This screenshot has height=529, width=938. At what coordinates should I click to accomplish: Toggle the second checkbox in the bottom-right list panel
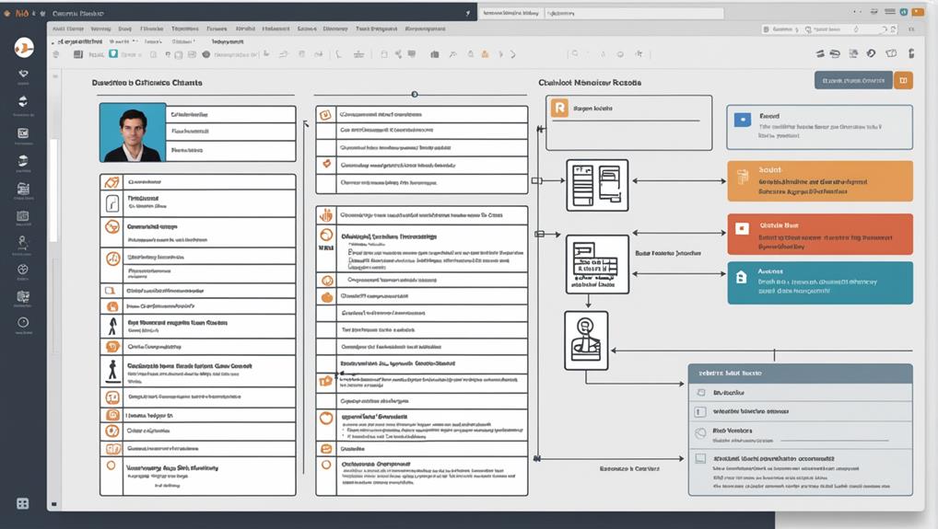click(700, 413)
